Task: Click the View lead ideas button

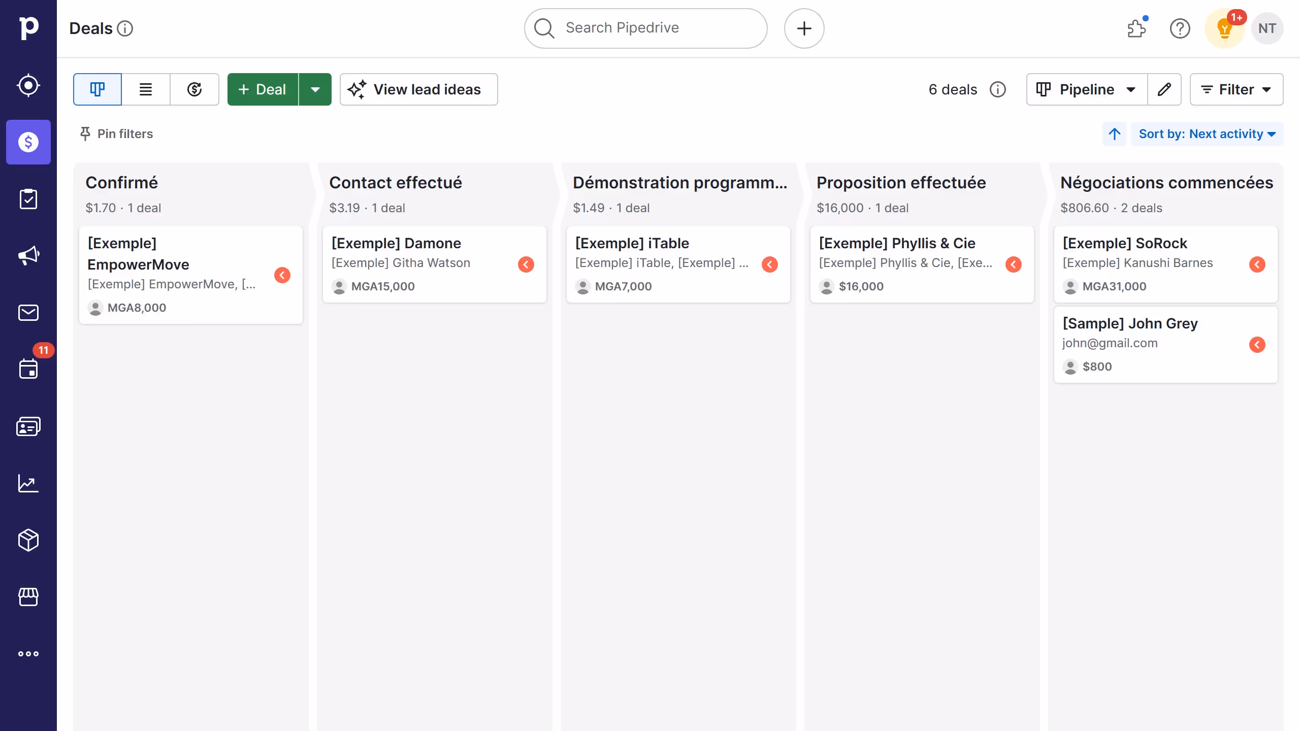Action: pyautogui.click(x=418, y=89)
